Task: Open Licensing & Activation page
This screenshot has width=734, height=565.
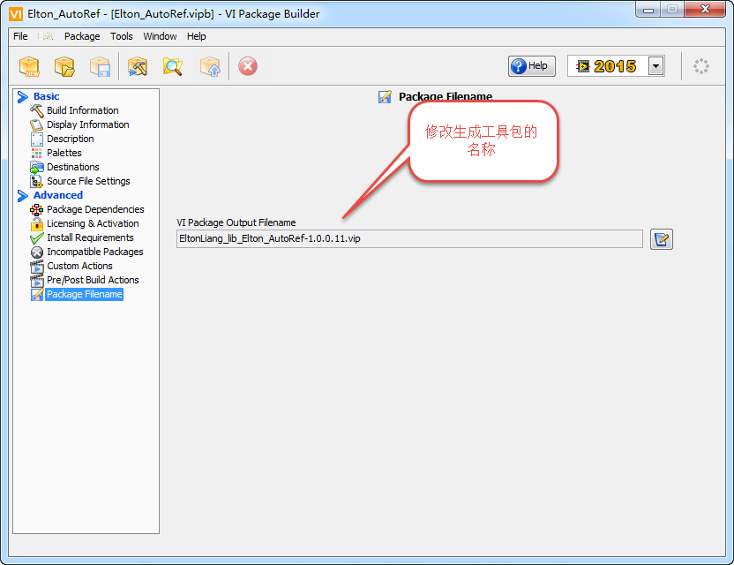Action: (93, 223)
